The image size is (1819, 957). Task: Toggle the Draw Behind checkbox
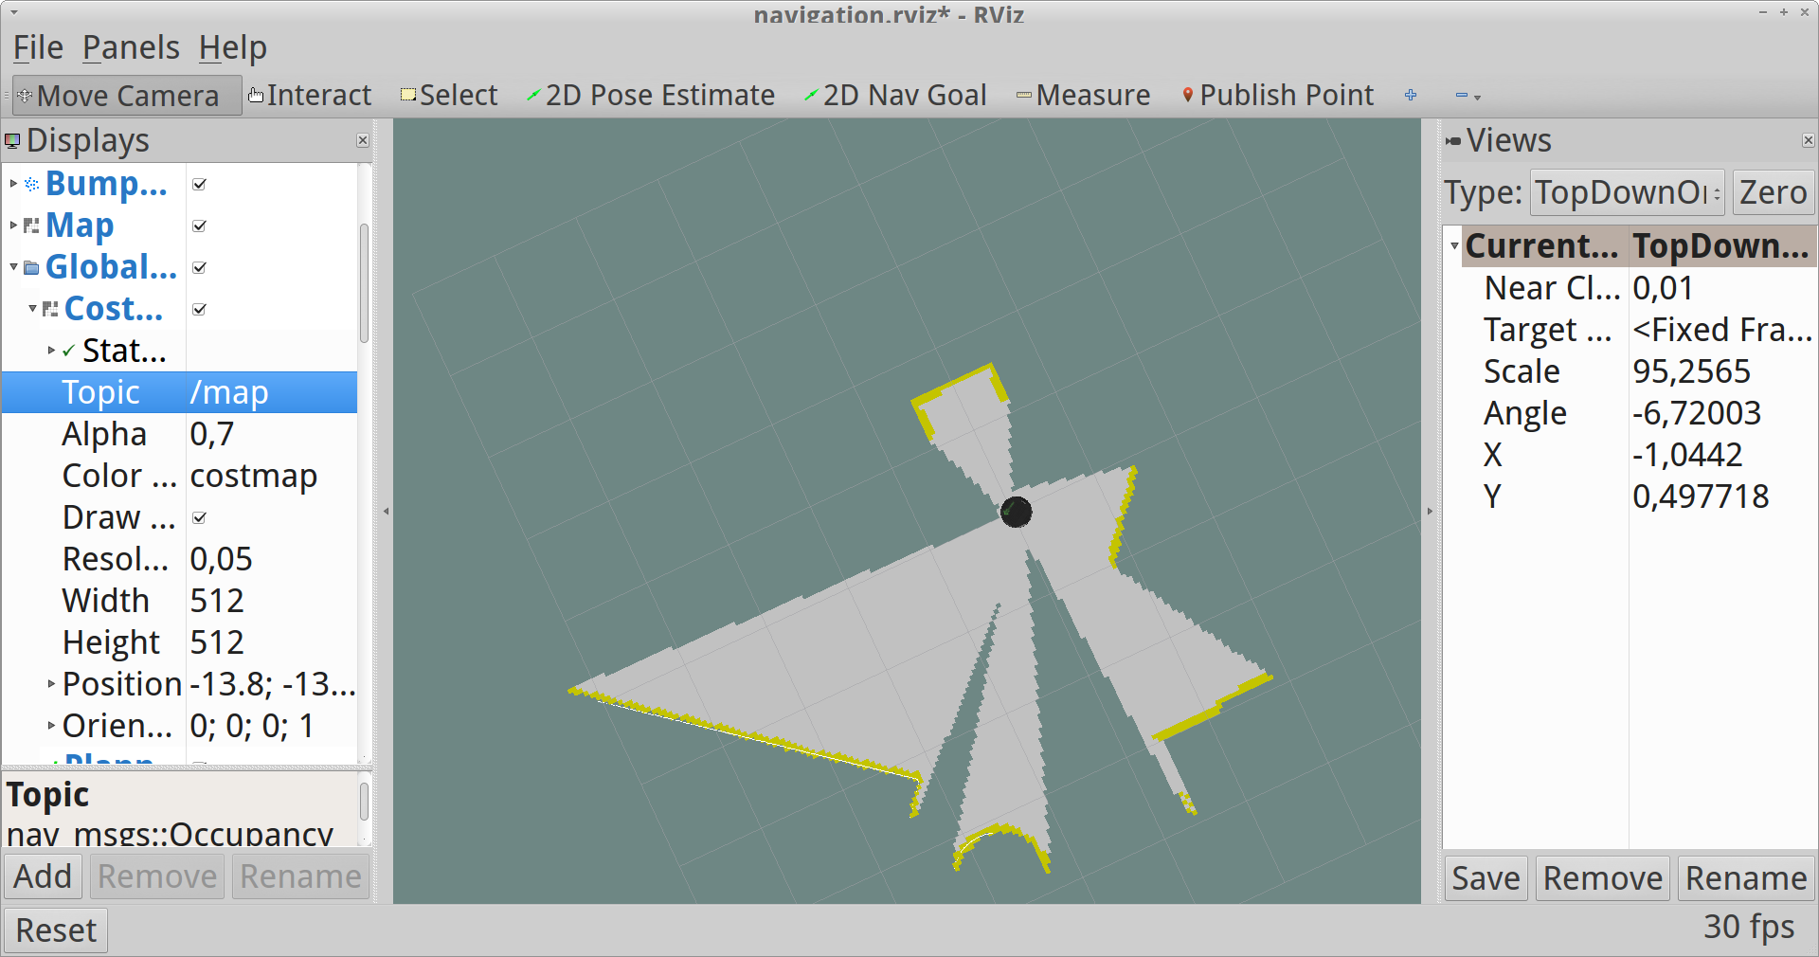199,517
